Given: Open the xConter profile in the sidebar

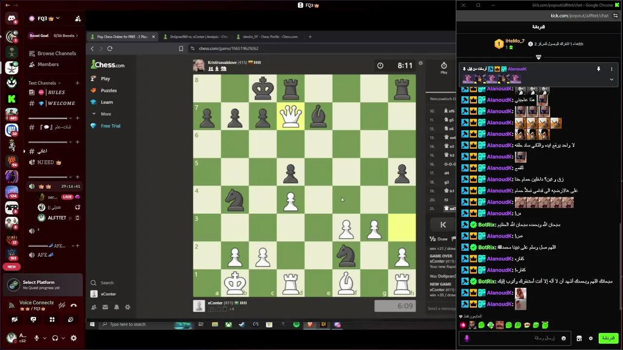Looking at the screenshot, I should point(104,294).
